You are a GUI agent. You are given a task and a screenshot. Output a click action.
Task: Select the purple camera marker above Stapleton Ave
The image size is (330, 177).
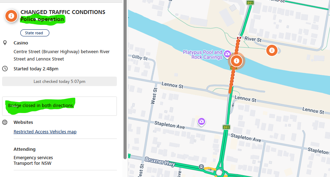tap(202, 121)
